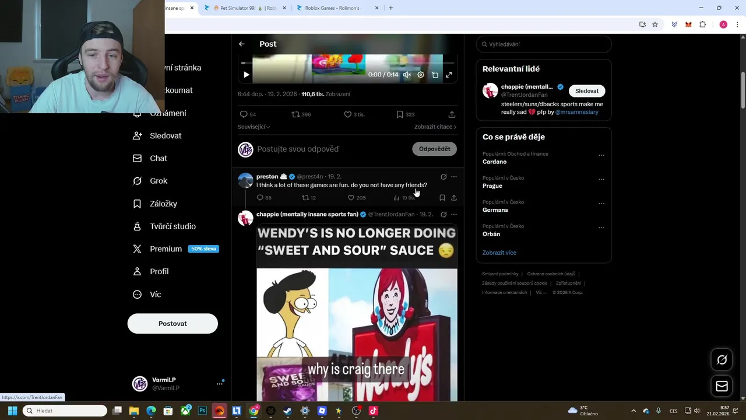Image resolution: width=746 pixels, height=420 pixels.
Task: Expand the Související sort dropdown
Action: point(254,127)
